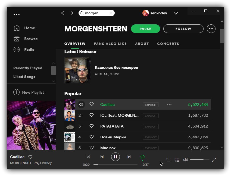The image size is (231, 176).
Task: Like the PATATATATA track
Action: (92, 126)
